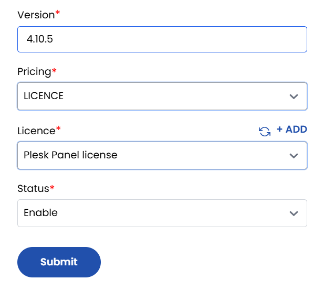This screenshot has height=290, width=324.
Task: Click the chevron arrow in Licence field
Action: point(294,156)
